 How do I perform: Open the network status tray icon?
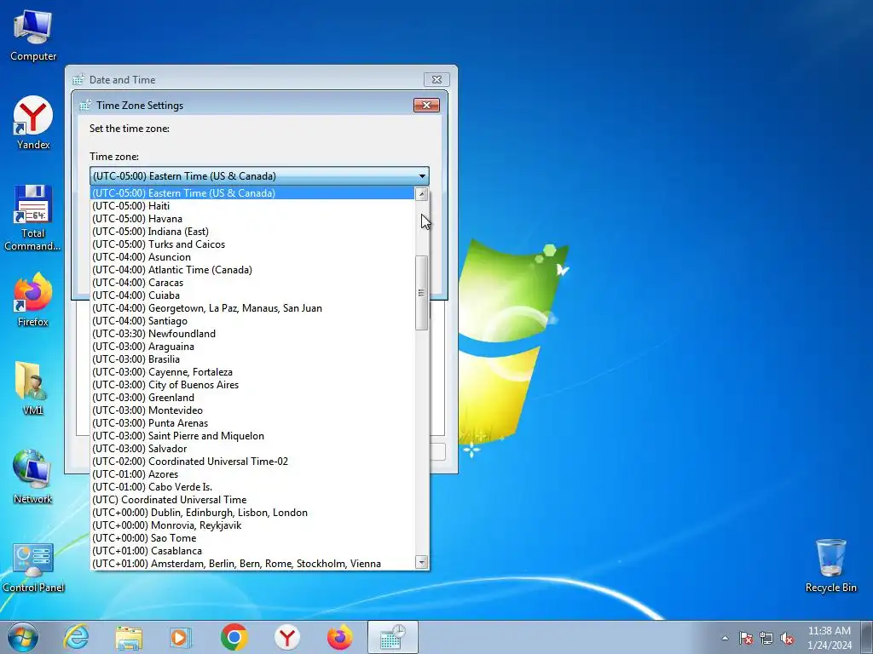pyautogui.click(x=766, y=638)
